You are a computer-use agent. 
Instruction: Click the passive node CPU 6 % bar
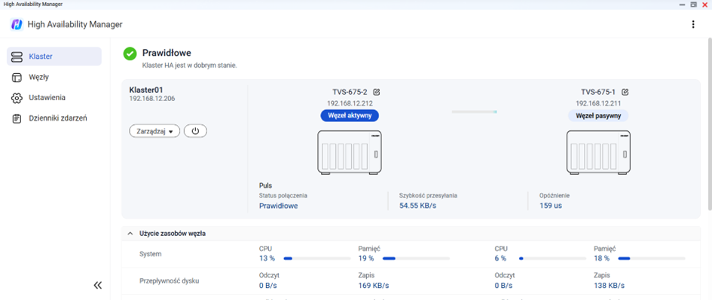[552, 259]
